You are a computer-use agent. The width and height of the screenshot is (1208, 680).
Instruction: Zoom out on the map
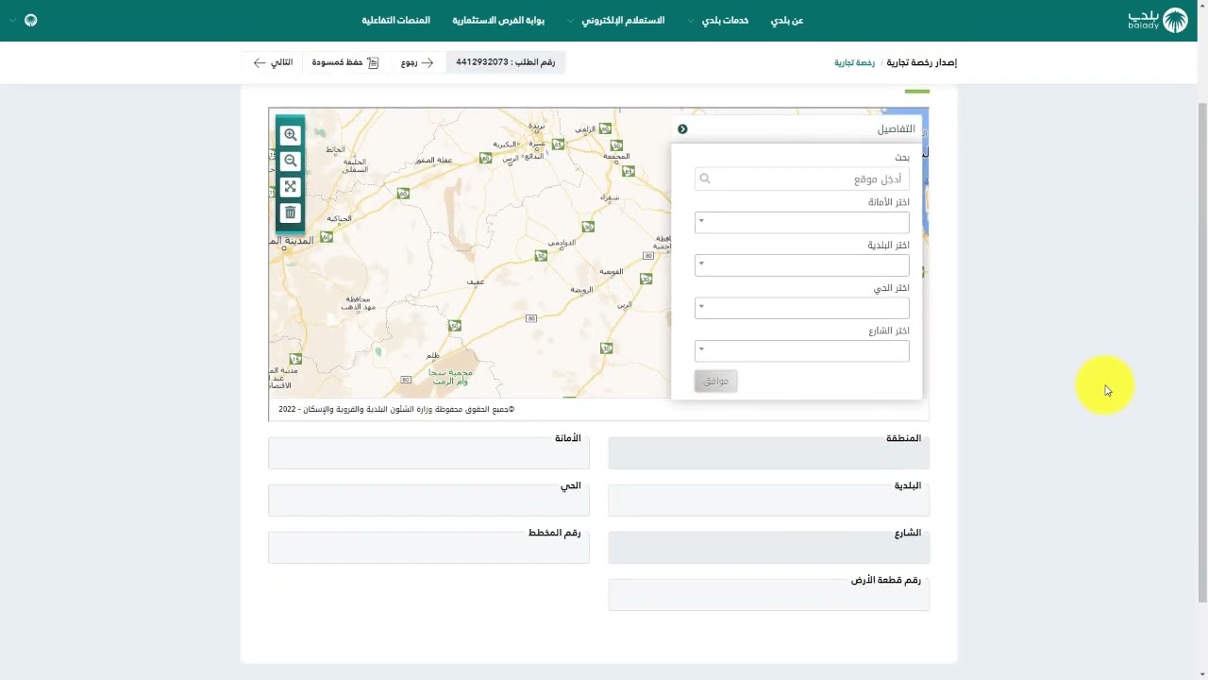[291, 161]
